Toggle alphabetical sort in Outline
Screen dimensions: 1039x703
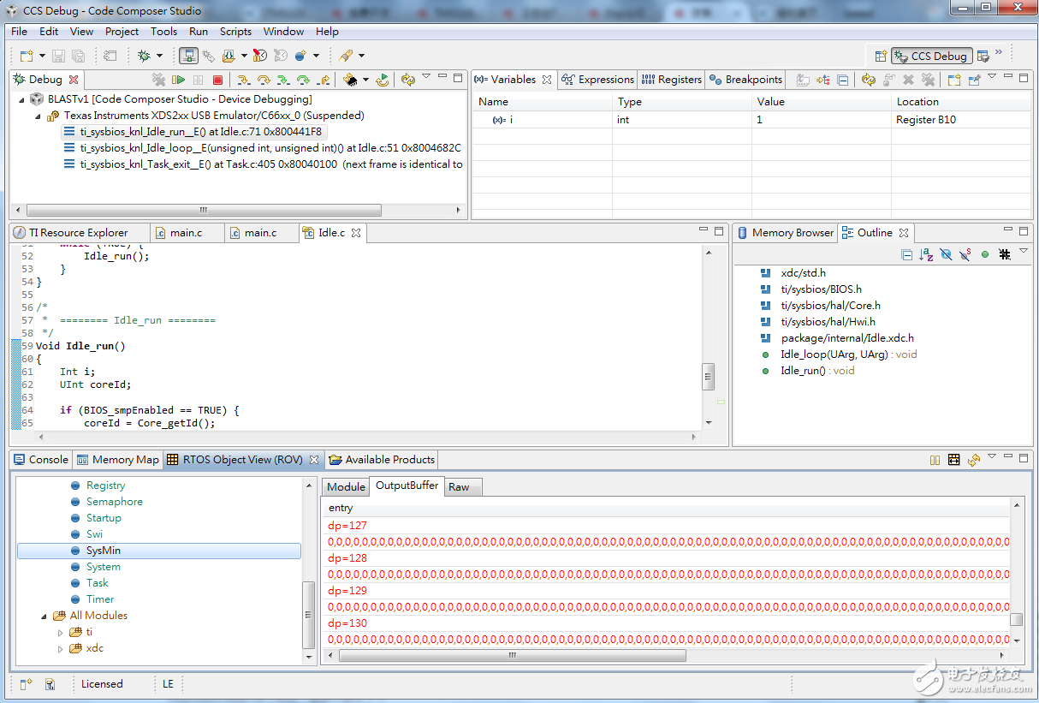[926, 254]
